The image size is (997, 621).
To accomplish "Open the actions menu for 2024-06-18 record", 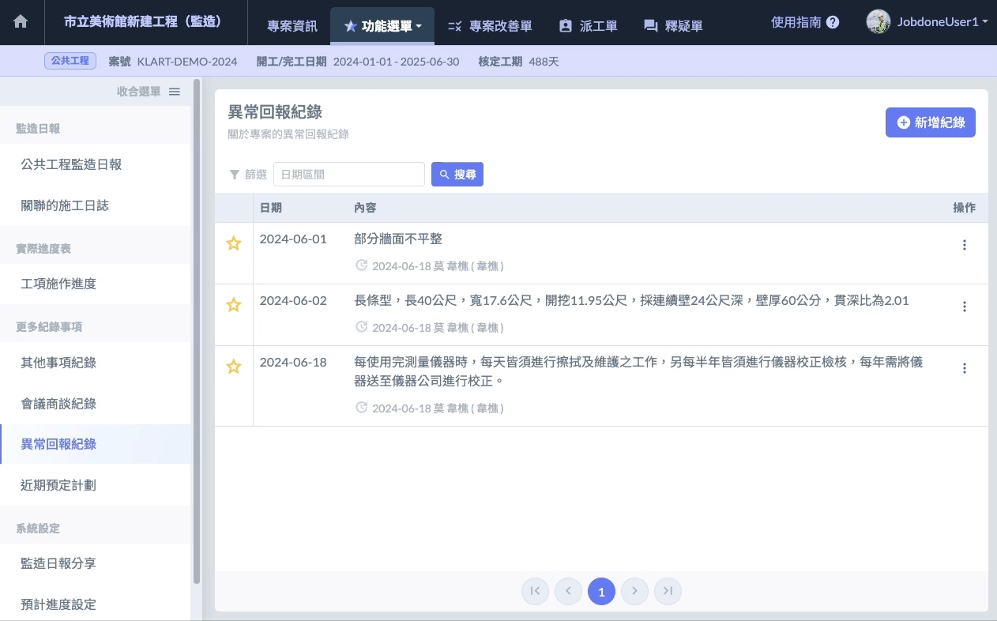I will 964,368.
